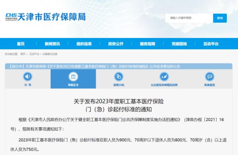Click the 发表意见 tab label
238x155 pixels.
(209, 85)
